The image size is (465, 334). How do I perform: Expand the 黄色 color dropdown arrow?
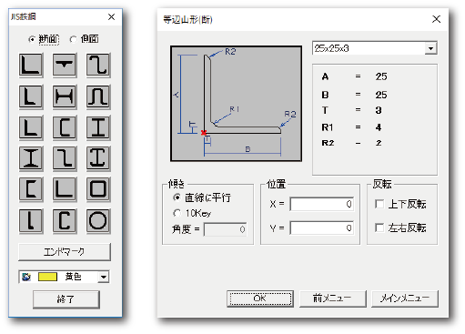coord(104,277)
